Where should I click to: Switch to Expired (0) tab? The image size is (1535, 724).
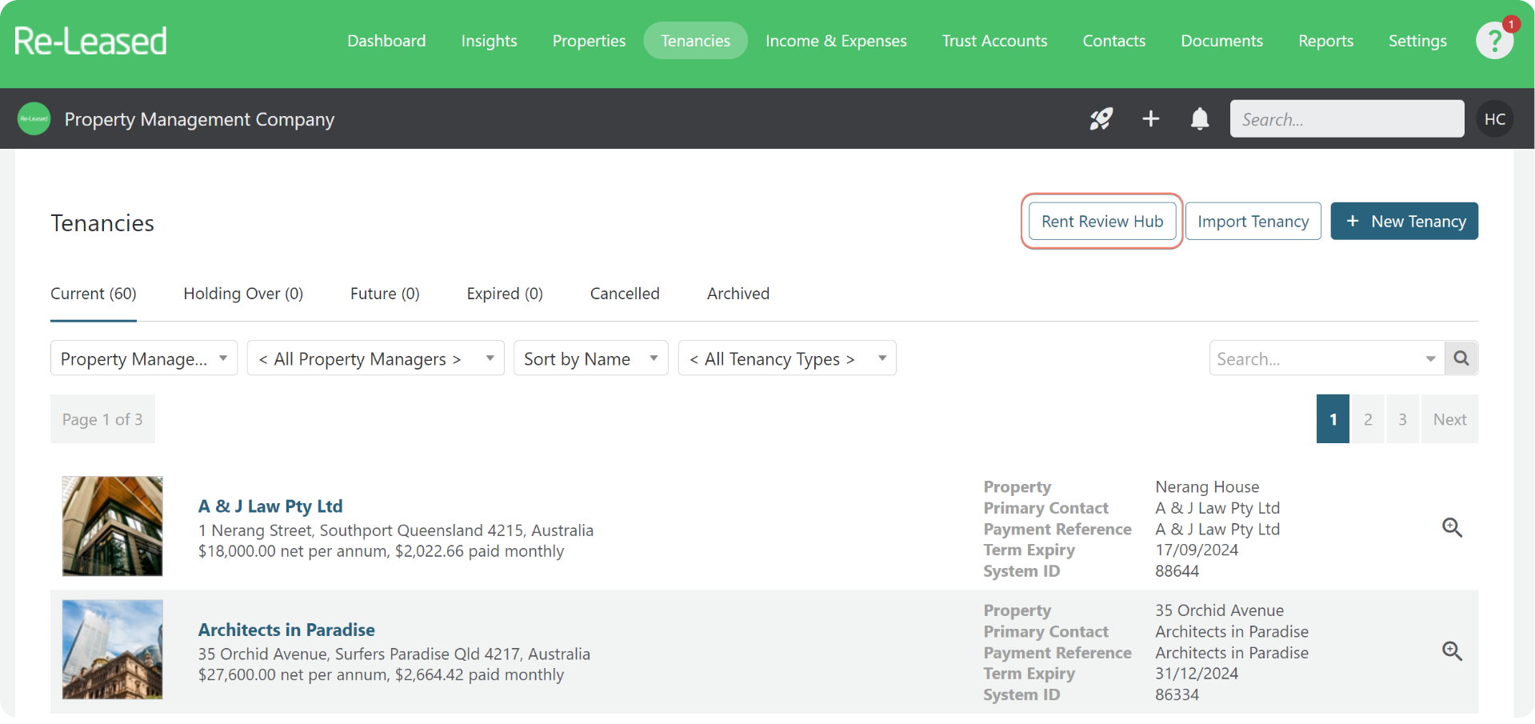tap(505, 294)
